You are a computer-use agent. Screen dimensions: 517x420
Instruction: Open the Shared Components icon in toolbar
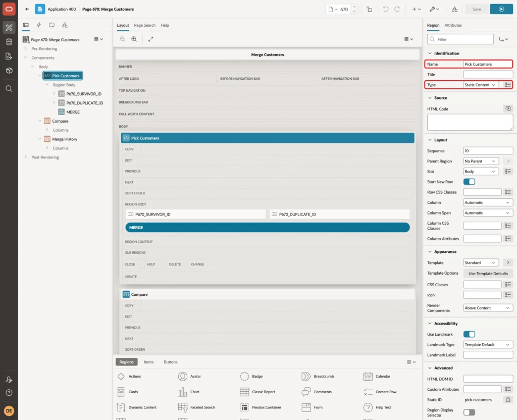click(x=454, y=9)
